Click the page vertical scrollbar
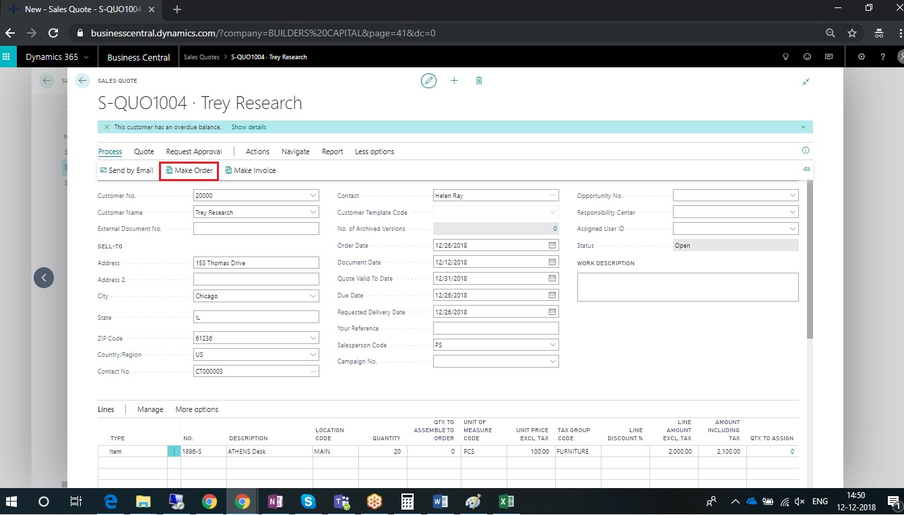Viewport: 904px width, 515px height. [810, 259]
